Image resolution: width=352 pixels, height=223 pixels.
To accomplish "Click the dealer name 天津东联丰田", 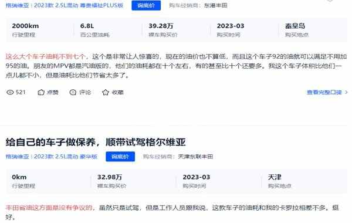I will (195, 157).
